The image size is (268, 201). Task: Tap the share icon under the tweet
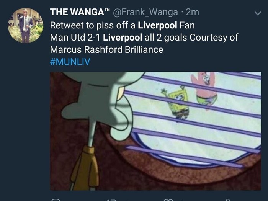[227, 200]
